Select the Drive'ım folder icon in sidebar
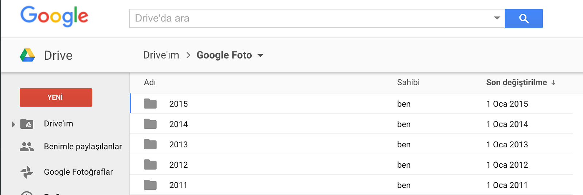 (x=27, y=124)
